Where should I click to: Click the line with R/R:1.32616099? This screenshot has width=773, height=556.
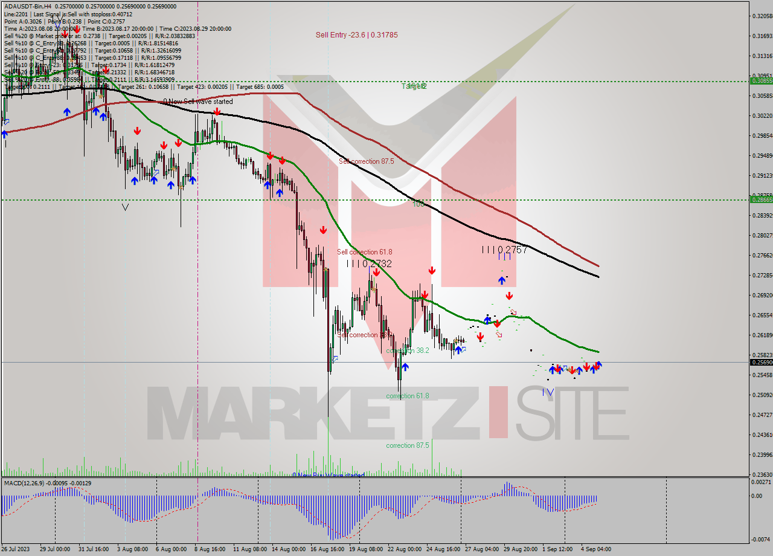(91, 50)
